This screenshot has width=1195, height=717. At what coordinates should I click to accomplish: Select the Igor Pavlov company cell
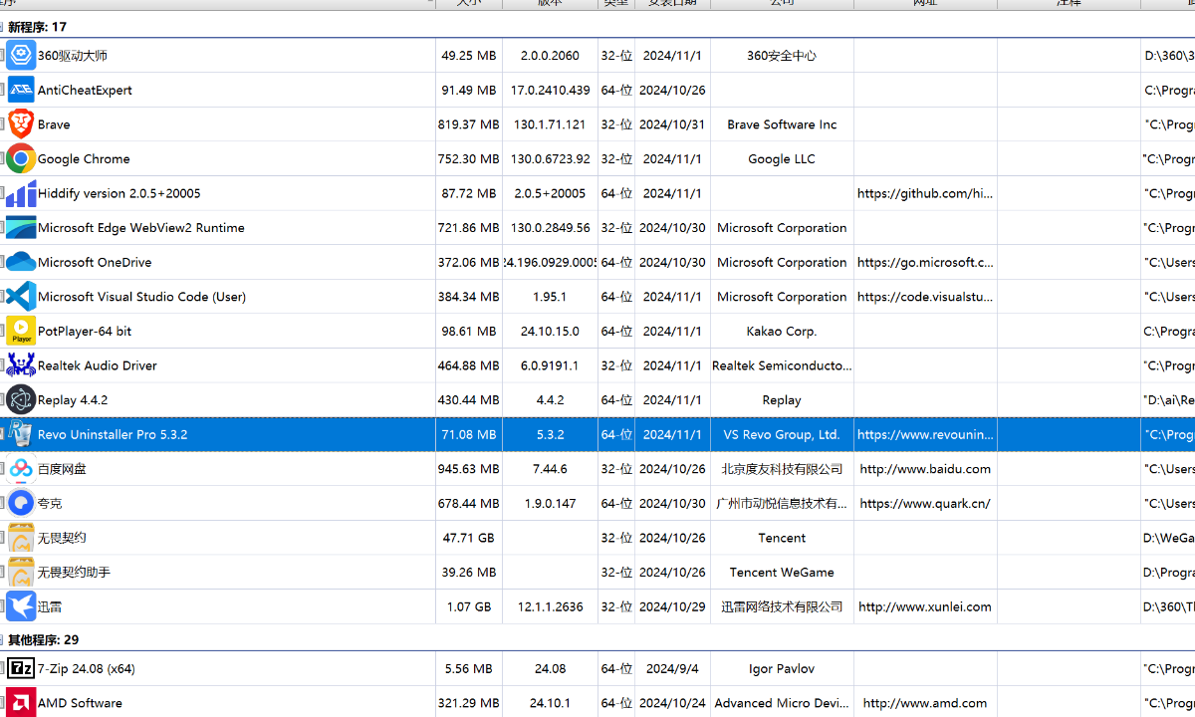pyautogui.click(x=782, y=669)
